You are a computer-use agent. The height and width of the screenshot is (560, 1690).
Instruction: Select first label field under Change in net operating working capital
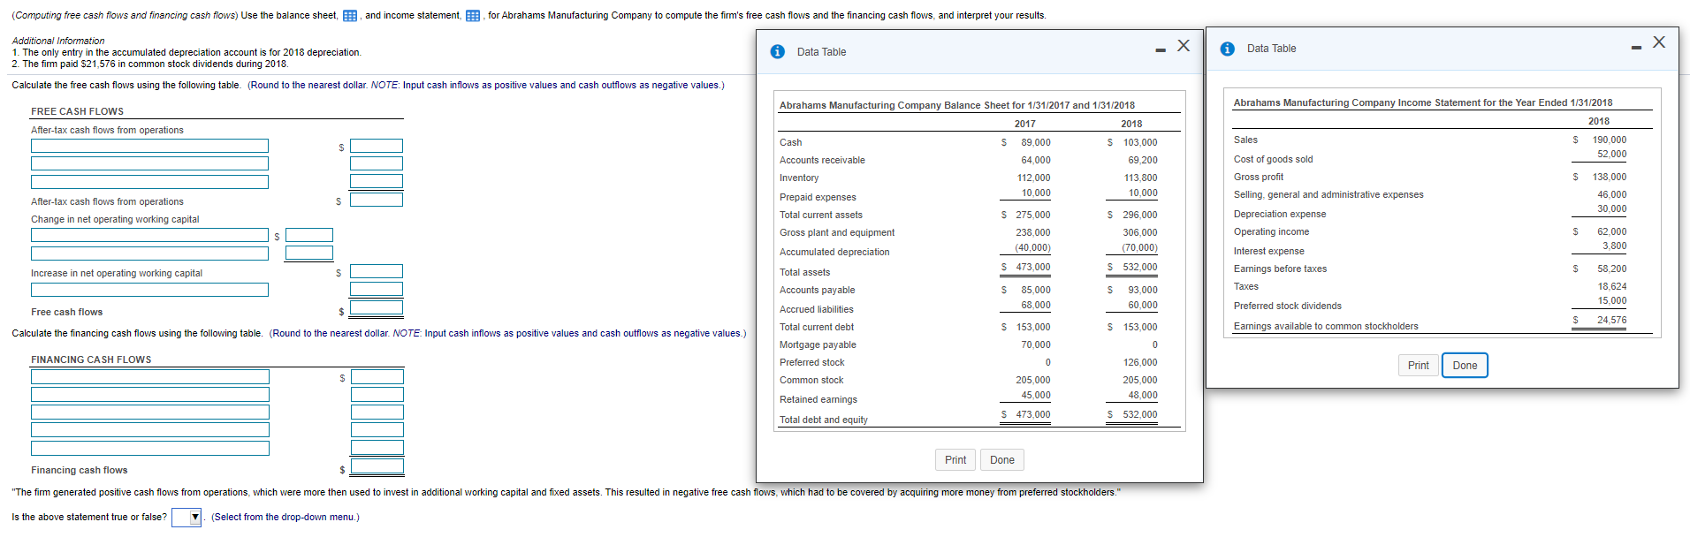[x=149, y=235]
